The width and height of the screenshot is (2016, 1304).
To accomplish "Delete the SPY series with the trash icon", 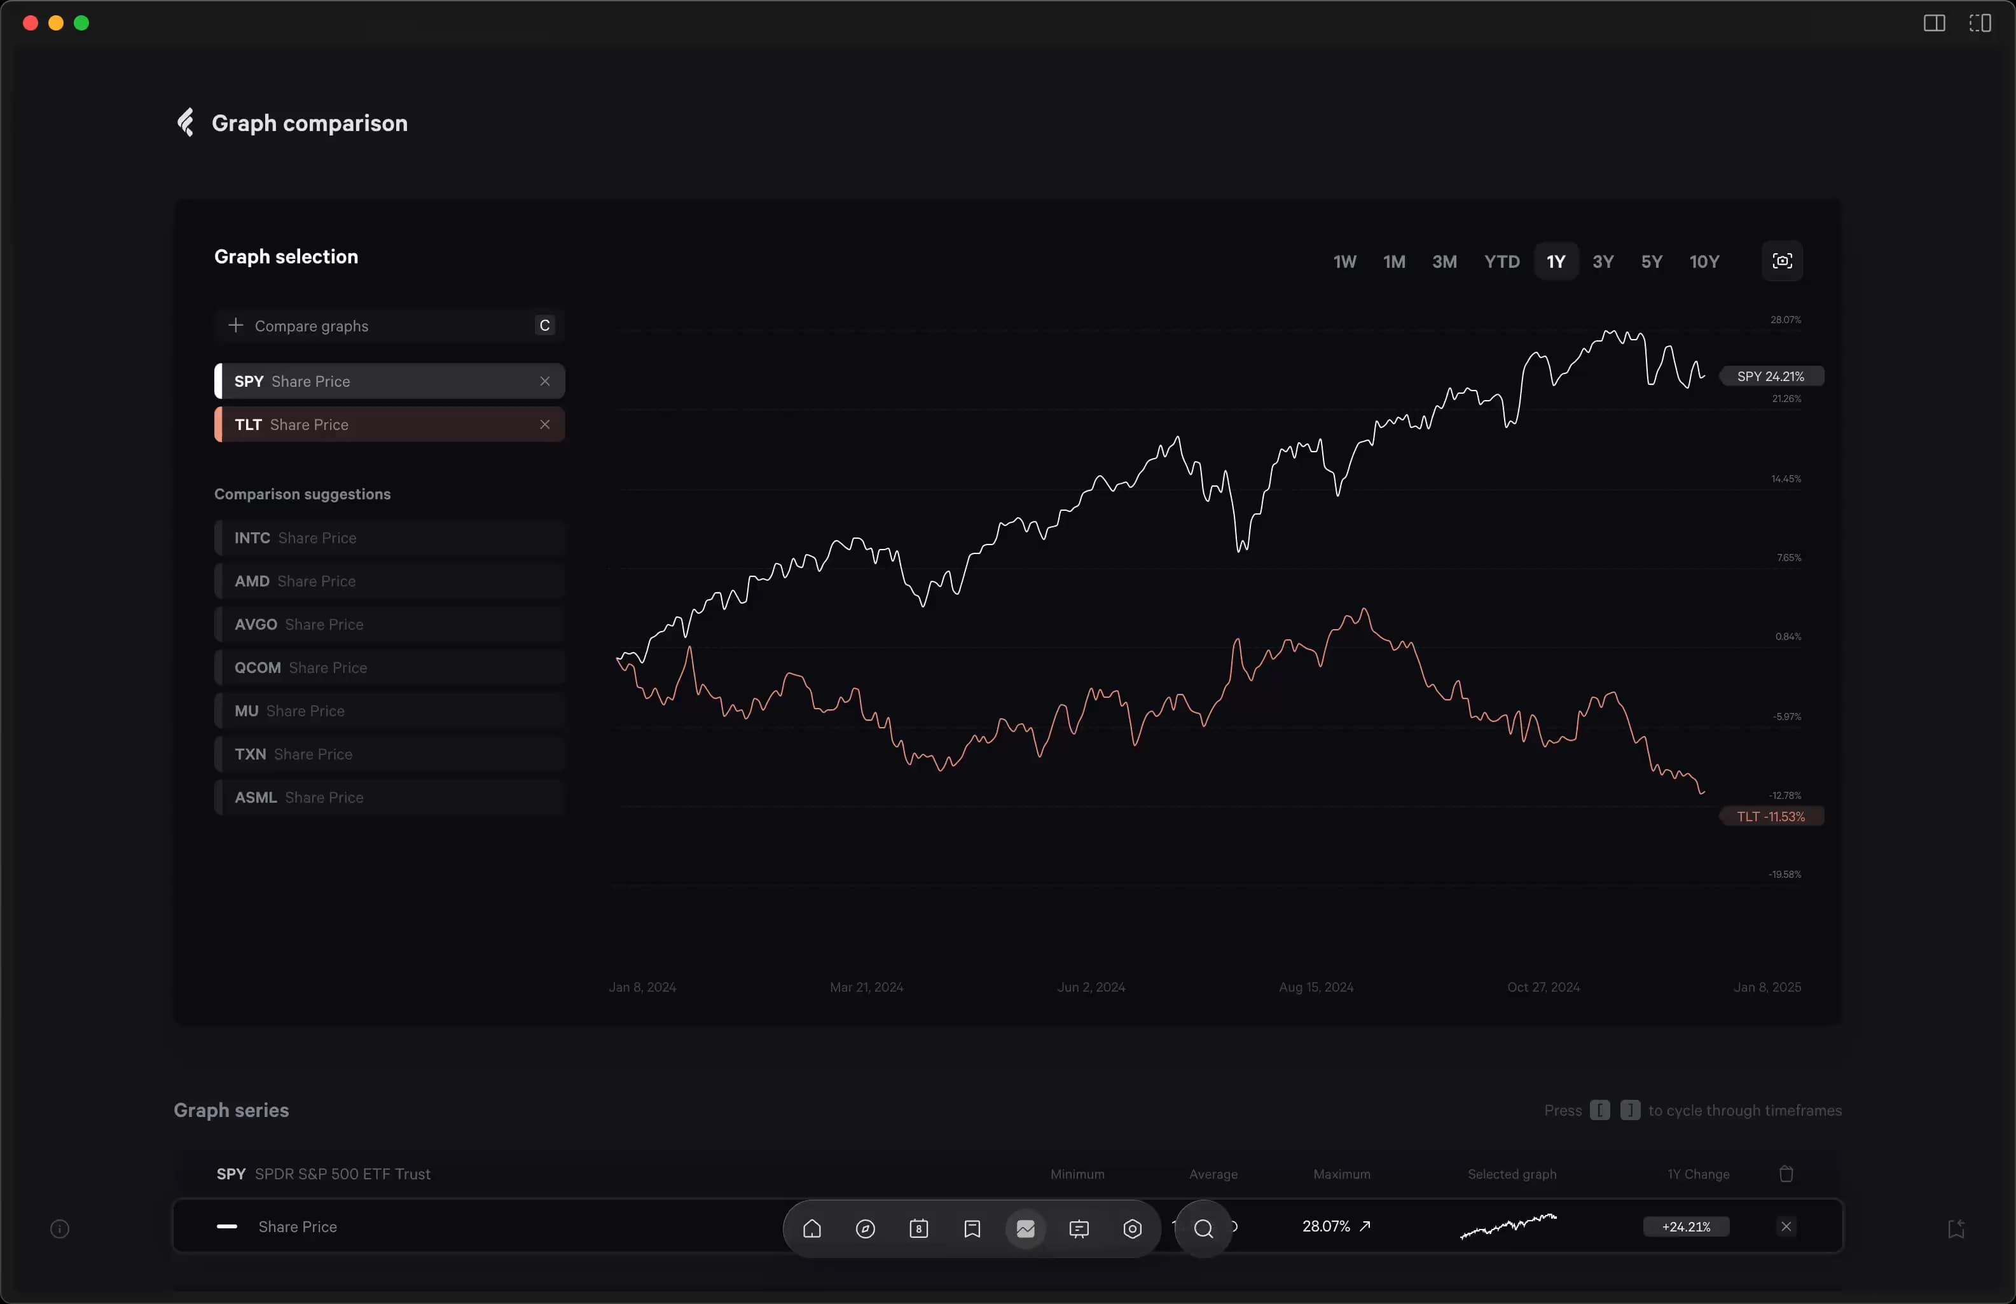I will (1786, 1173).
